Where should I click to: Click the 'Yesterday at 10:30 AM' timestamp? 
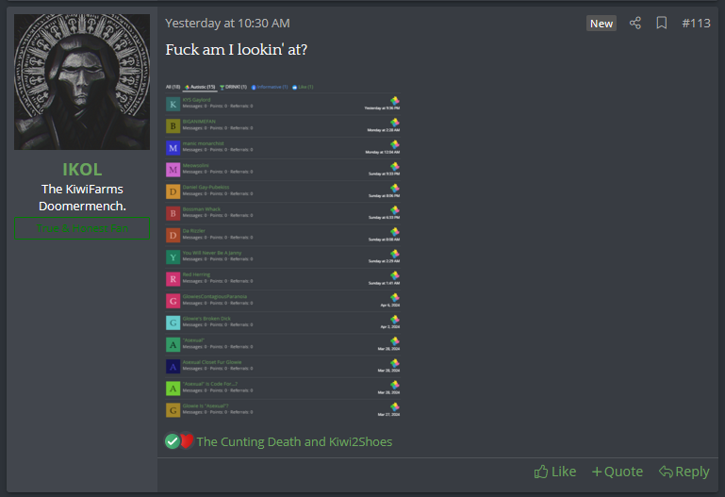pyautogui.click(x=227, y=23)
